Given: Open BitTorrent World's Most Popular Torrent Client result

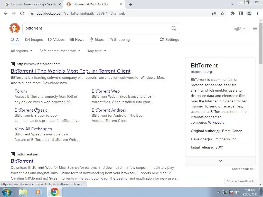Looking at the screenshot, I should (x=71, y=71).
